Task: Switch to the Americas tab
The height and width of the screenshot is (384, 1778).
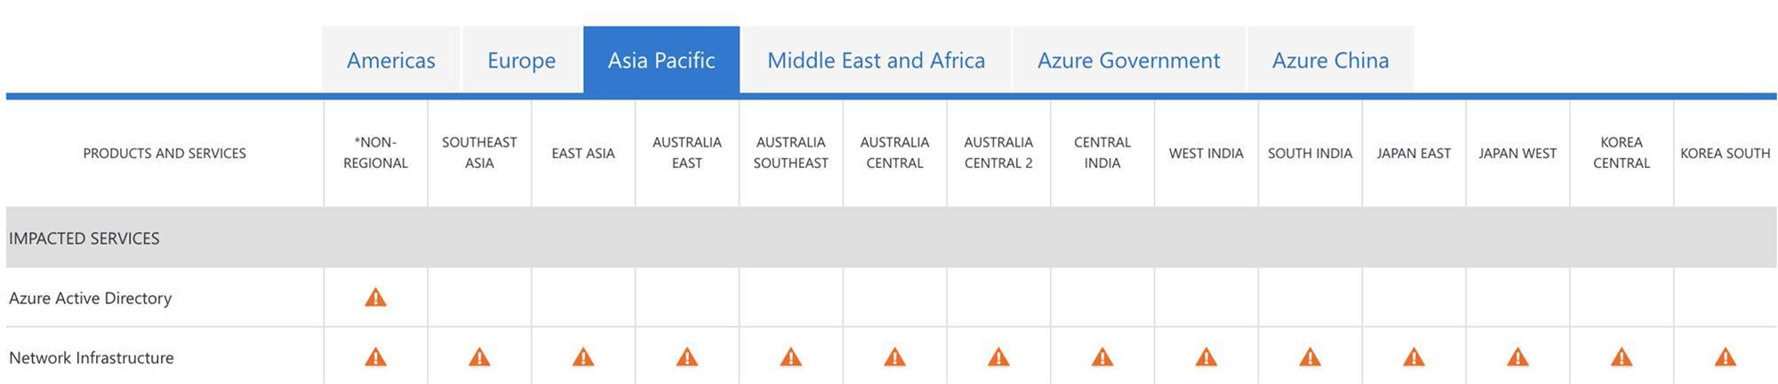Action: [x=391, y=60]
